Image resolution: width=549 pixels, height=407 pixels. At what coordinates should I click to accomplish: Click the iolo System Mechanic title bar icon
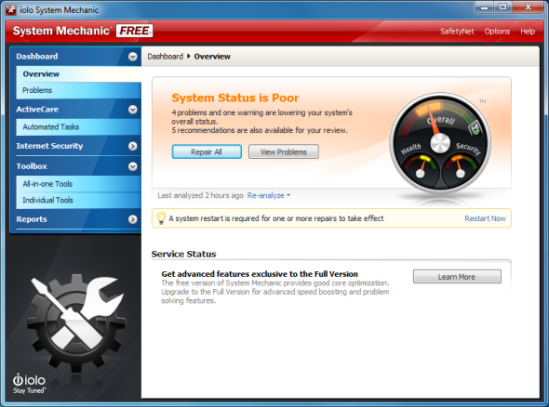(11, 10)
